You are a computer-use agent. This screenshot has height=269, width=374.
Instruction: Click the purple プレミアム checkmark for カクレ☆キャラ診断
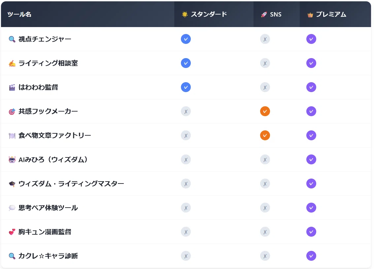point(311,256)
